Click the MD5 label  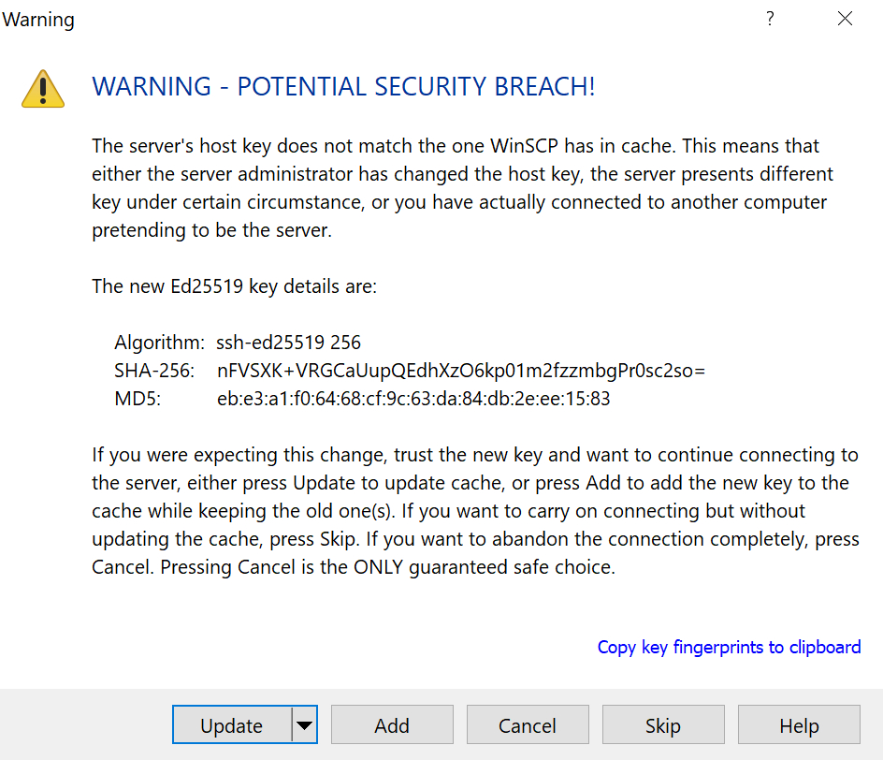click(x=138, y=399)
